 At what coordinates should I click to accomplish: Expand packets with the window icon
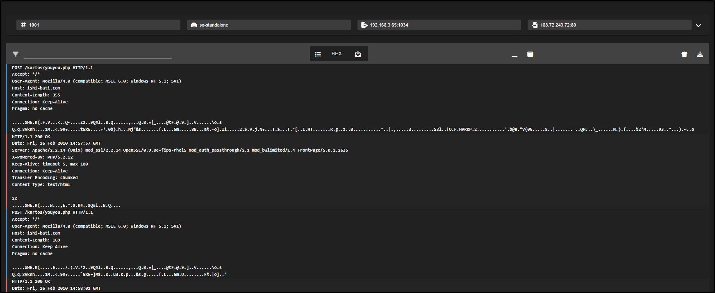pyautogui.click(x=530, y=54)
